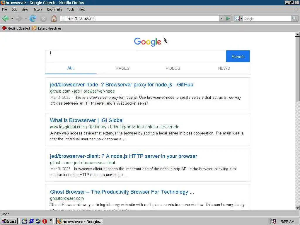300x225 pixels.
Task: Click the Firefox Google search box
Action: click(267, 18)
